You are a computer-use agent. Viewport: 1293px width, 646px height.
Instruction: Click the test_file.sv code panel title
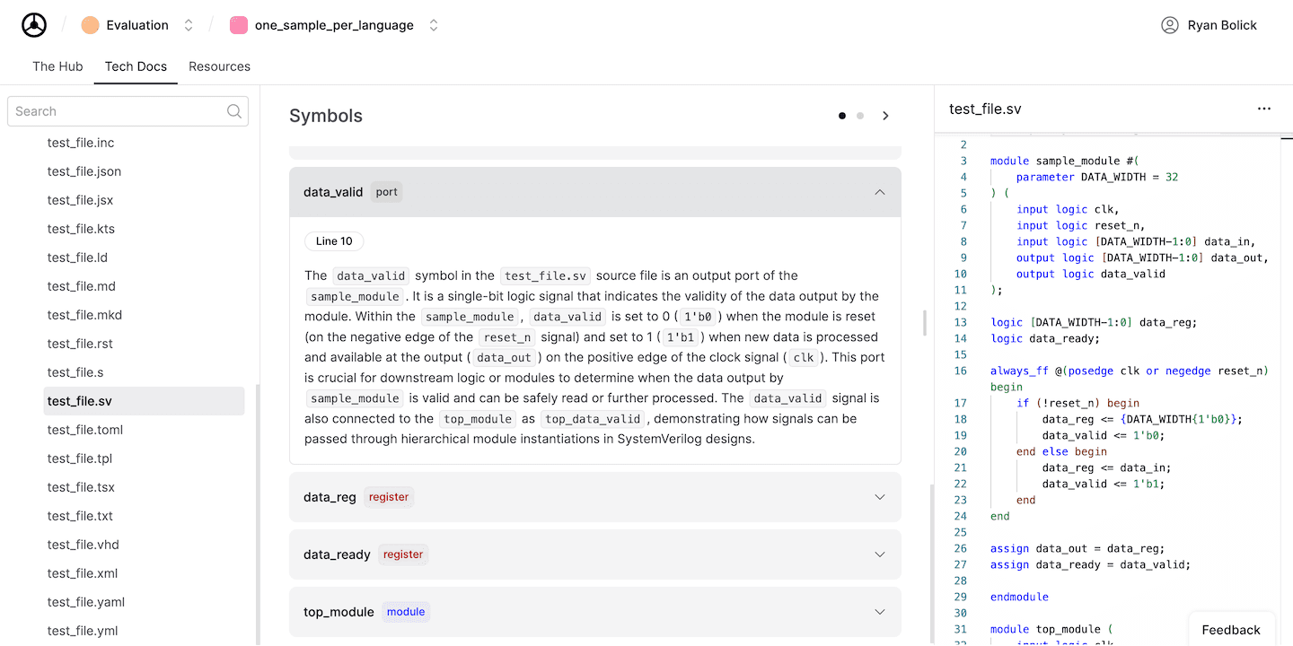point(985,109)
